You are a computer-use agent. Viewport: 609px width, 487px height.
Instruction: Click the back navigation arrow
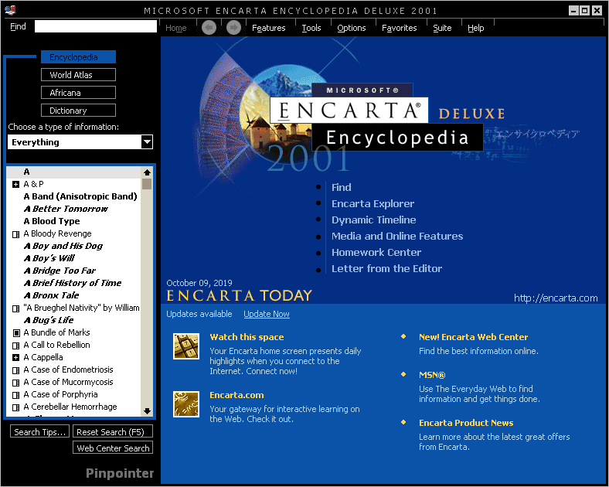pos(209,28)
